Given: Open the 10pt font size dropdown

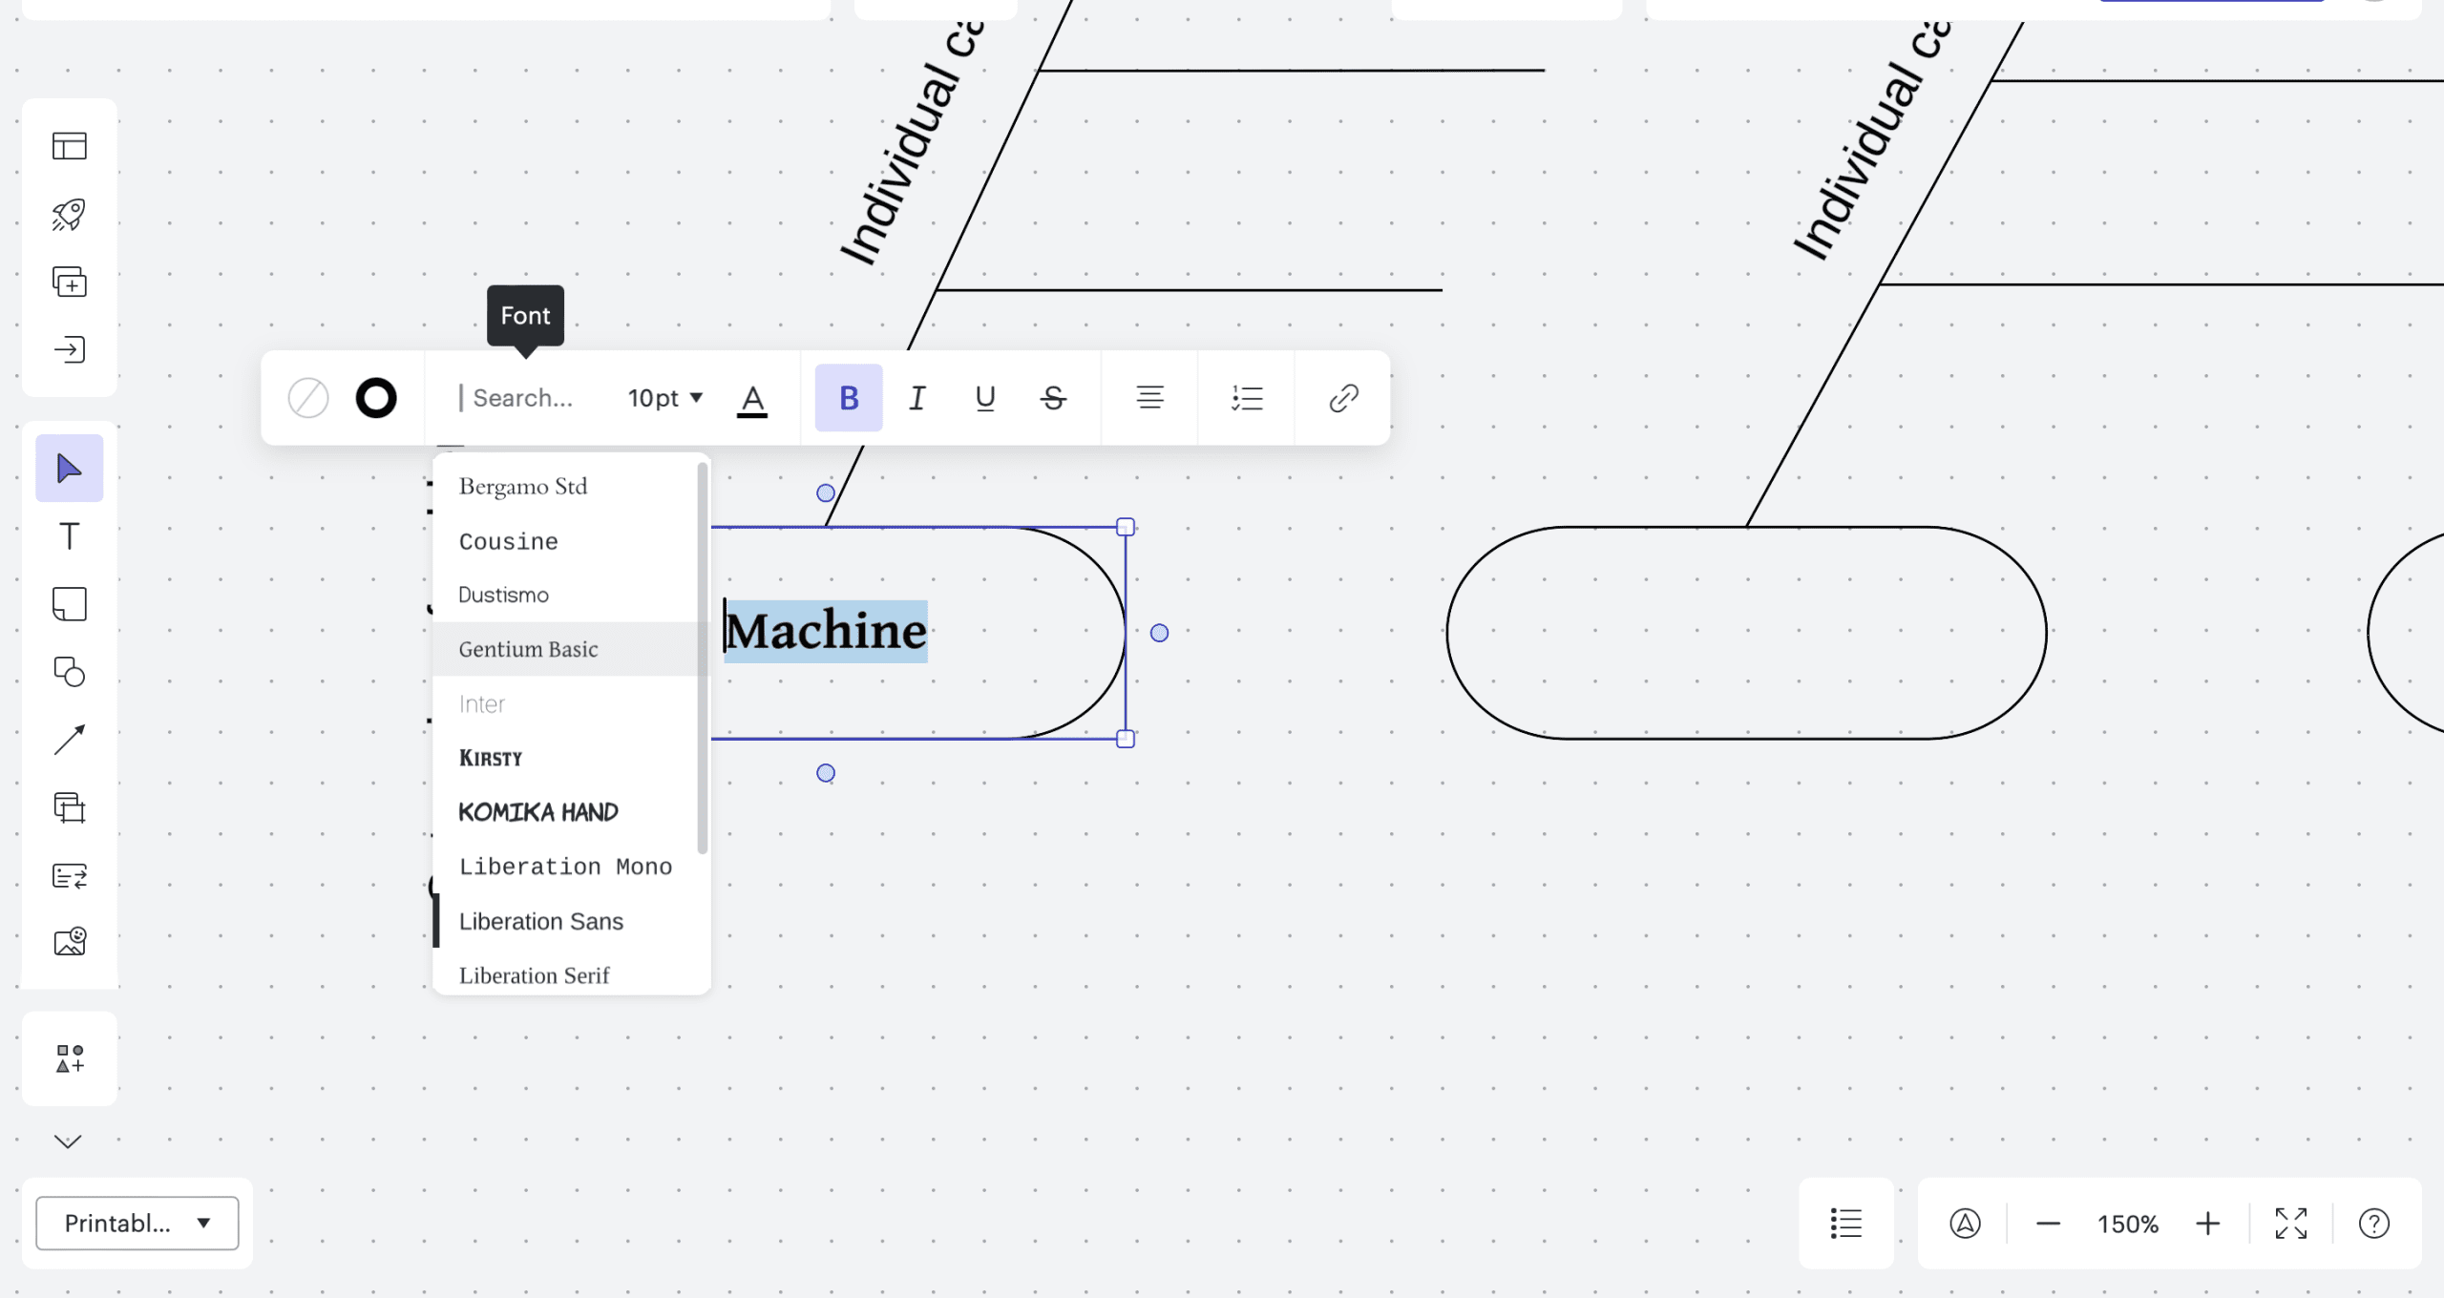Looking at the screenshot, I should [665, 398].
